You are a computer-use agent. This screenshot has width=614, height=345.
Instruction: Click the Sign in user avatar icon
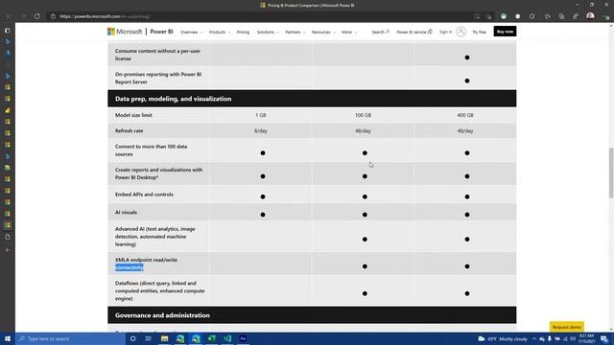pos(460,32)
